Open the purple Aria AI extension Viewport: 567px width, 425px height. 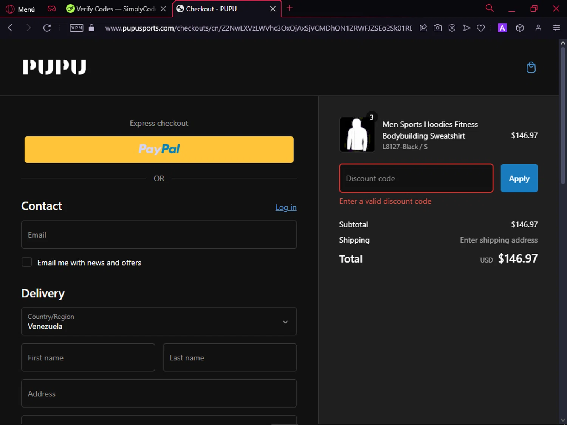(x=502, y=28)
